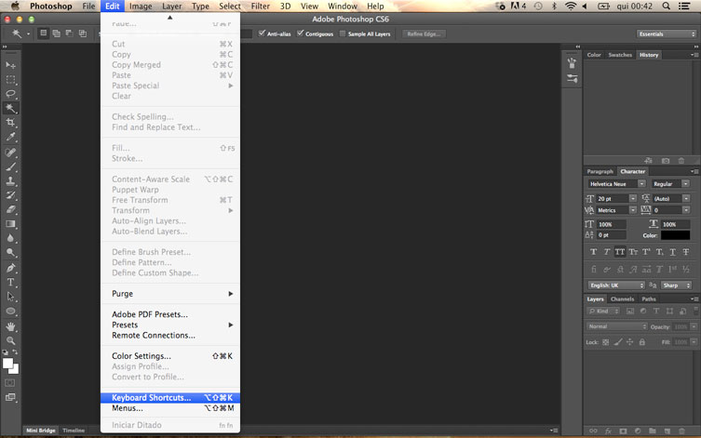The width and height of the screenshot is (701, 438).
Task: Disable the Anti-alias checkbox
Action: [x=263, y=33]
